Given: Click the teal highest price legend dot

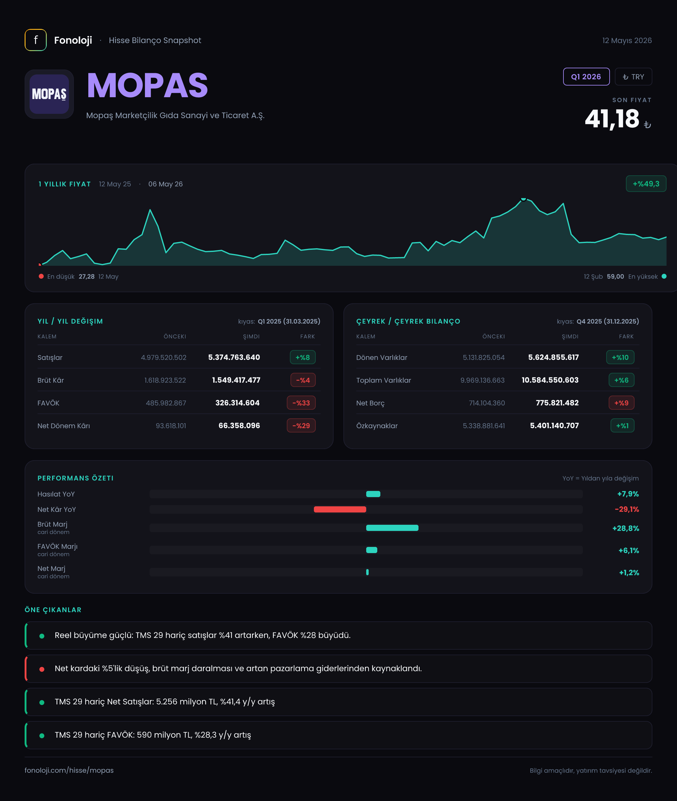Looking at the screenshot, I should [x=664, y=276].
